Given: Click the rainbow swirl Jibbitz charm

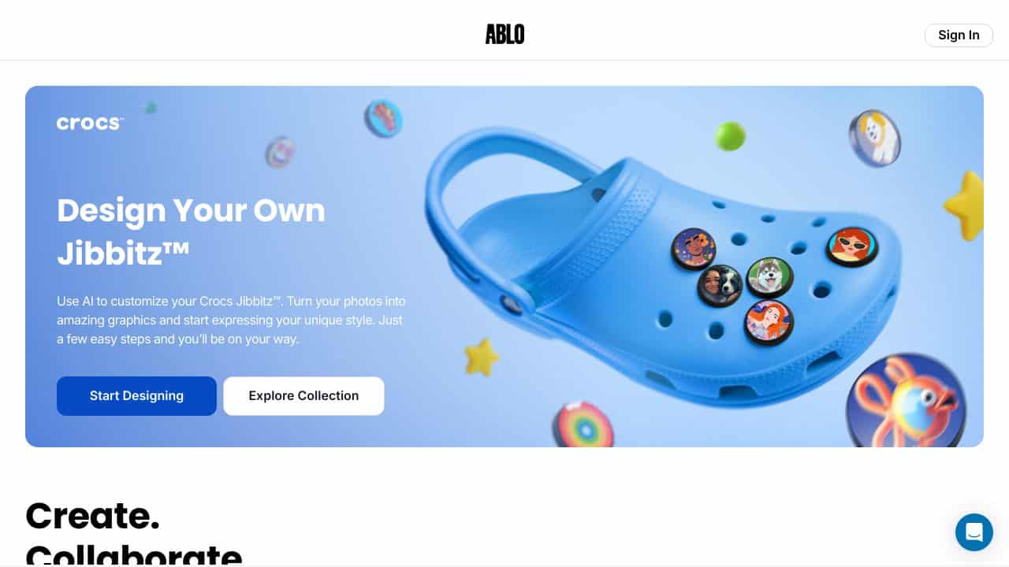Looking at the screenshot, I should [583, 425].
